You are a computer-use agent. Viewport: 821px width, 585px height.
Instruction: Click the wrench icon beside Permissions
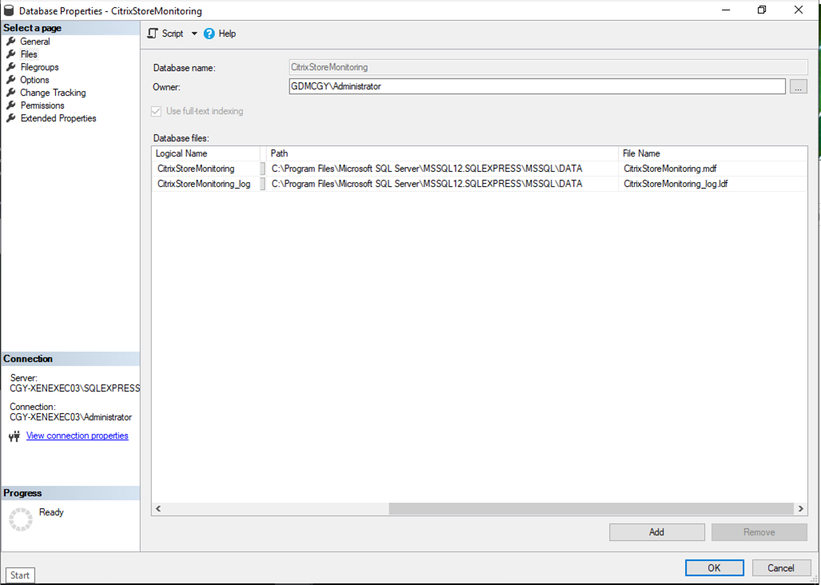pos(10,105)
